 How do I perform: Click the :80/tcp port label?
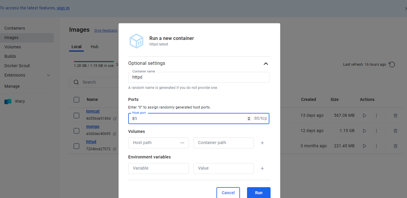pyautogui.click(x=260, y=119)
